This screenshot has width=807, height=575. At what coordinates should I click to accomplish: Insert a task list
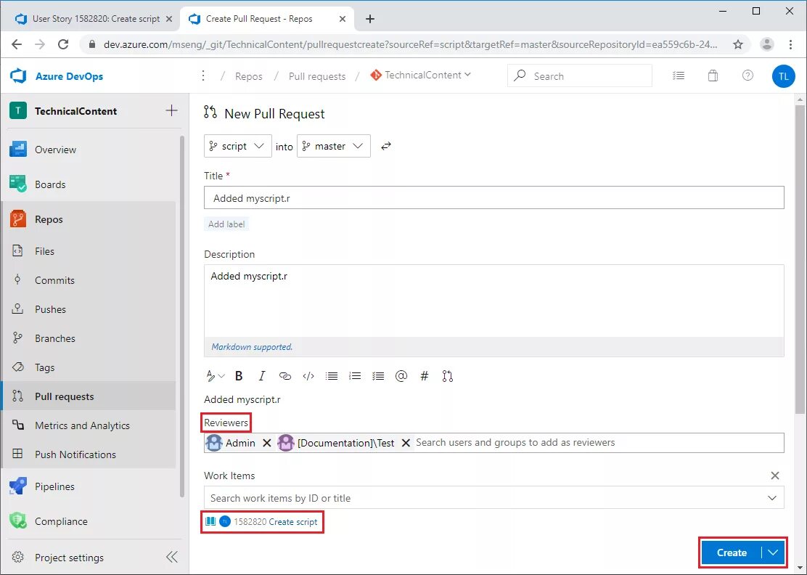(378, 376)
